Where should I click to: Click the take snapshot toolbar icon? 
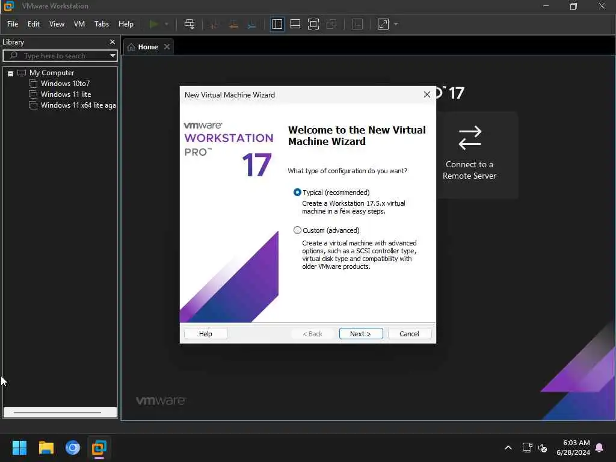[x=215, y=24]
